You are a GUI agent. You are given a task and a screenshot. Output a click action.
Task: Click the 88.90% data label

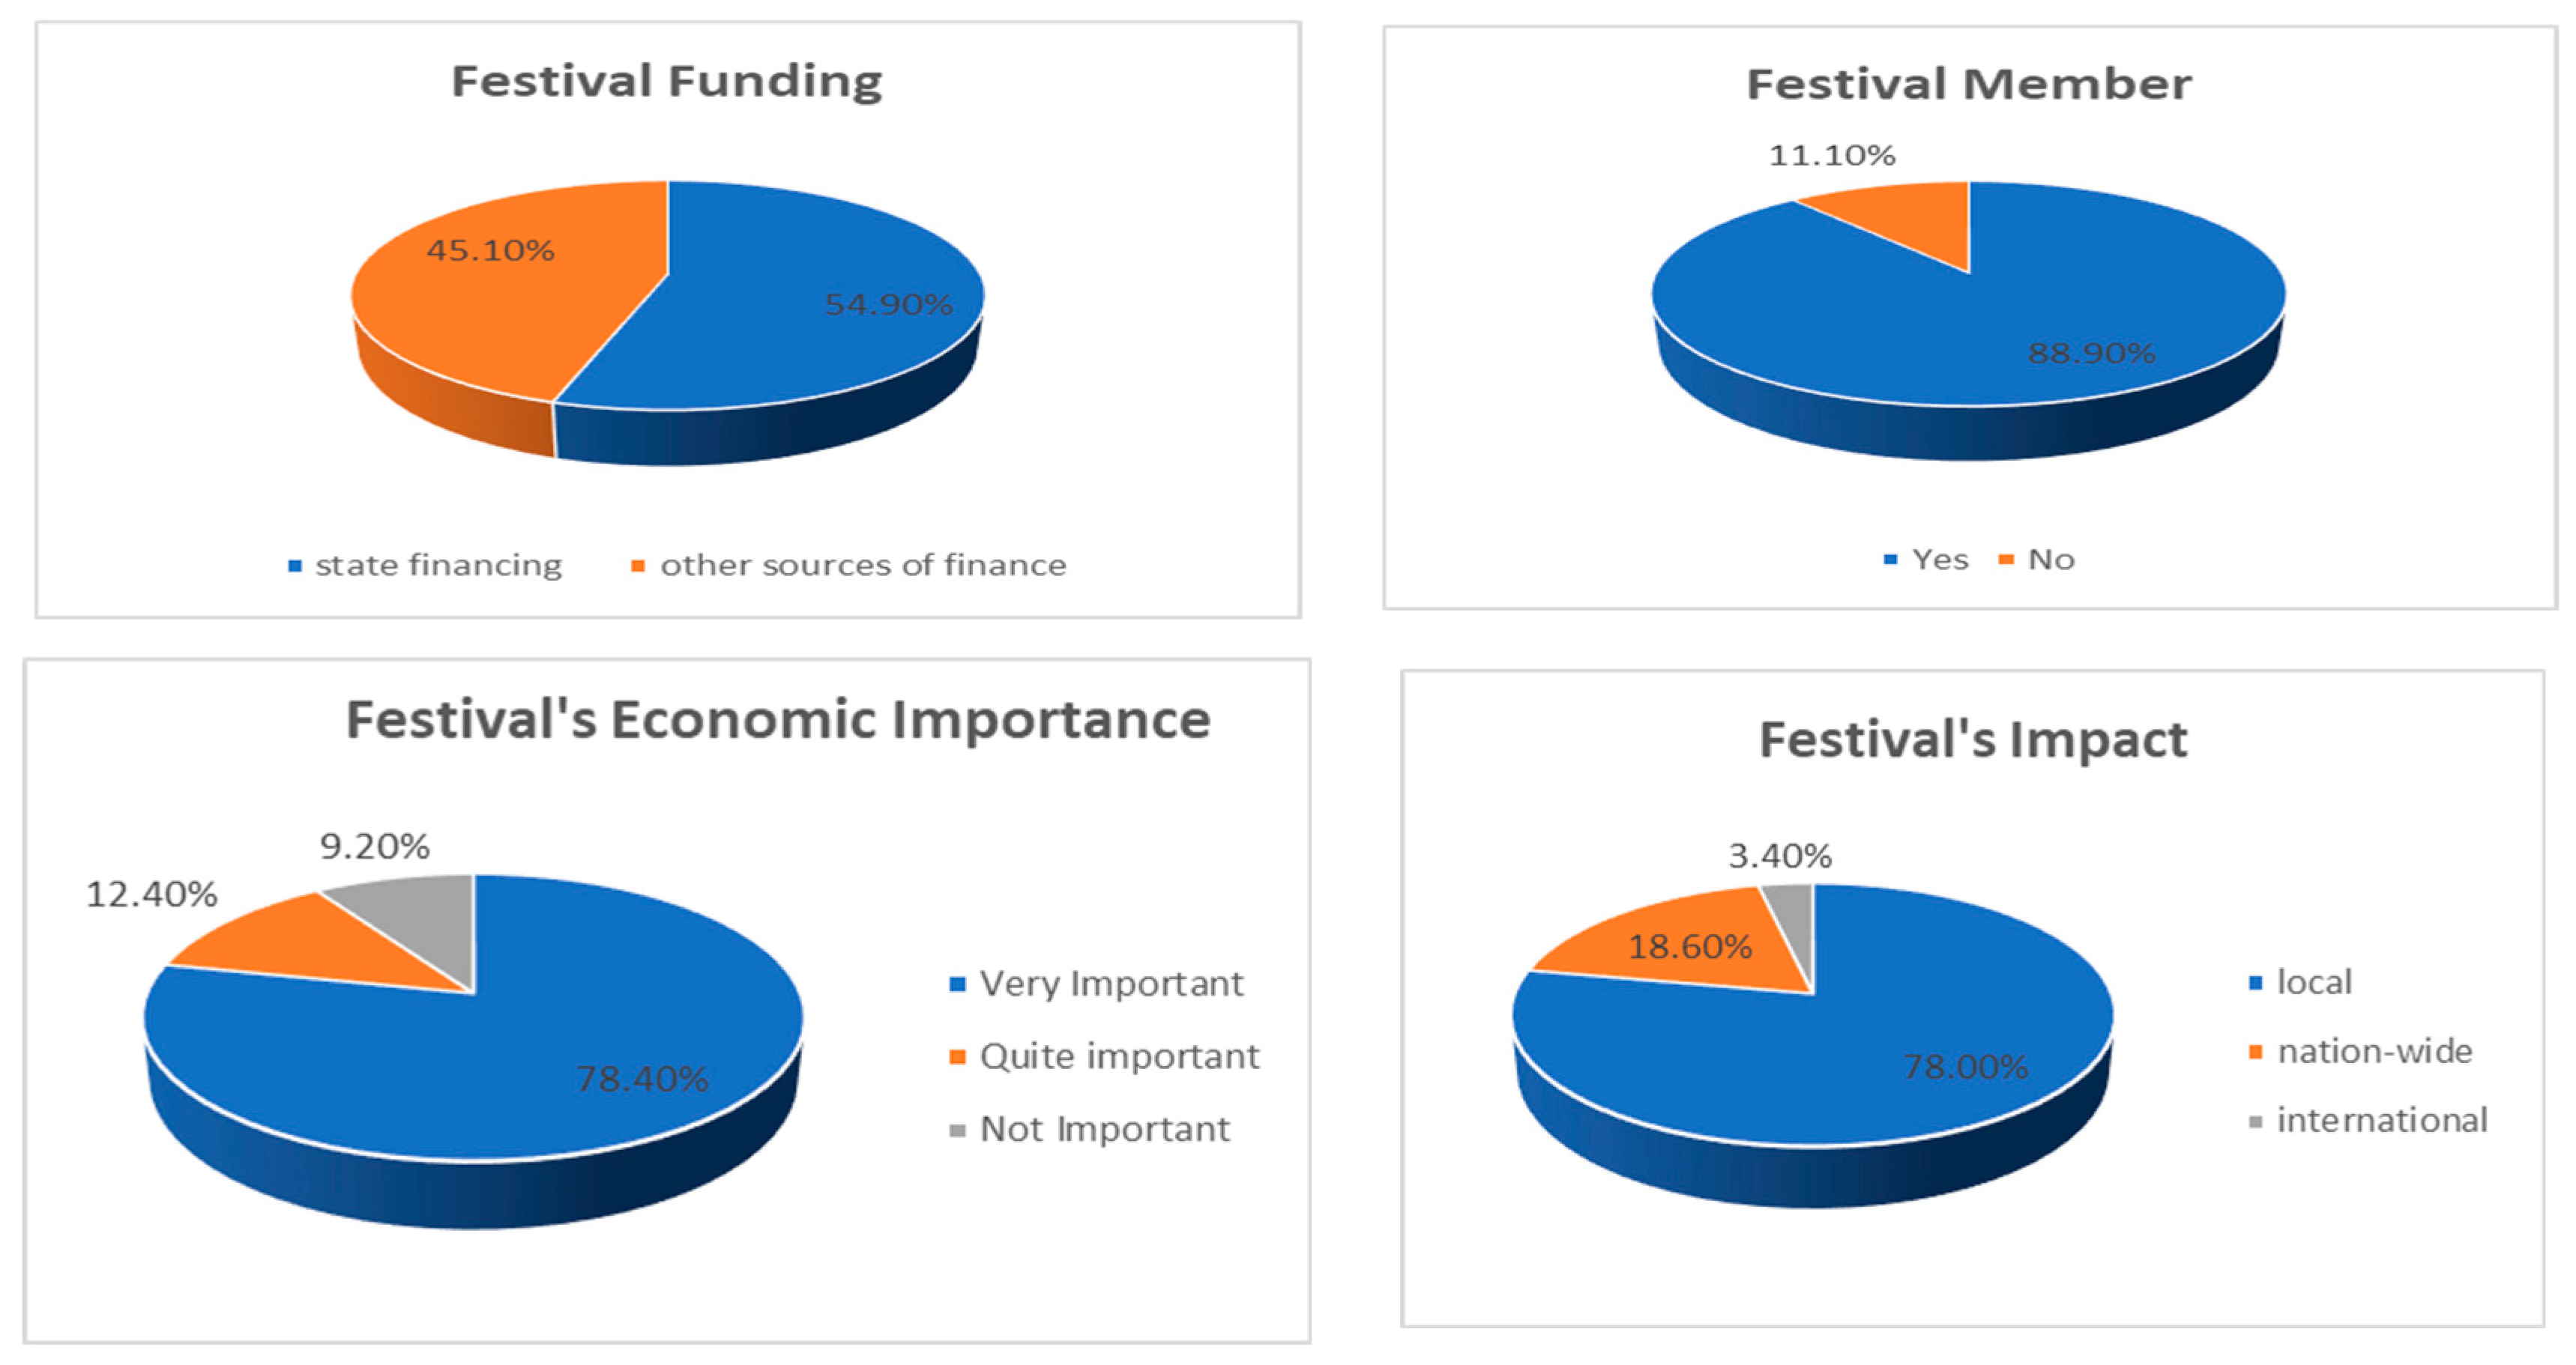2091,353
